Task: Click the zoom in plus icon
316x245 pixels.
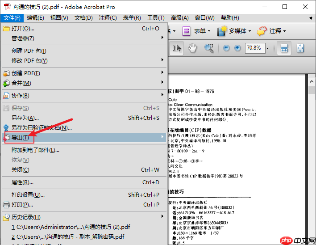Action: 237,48
